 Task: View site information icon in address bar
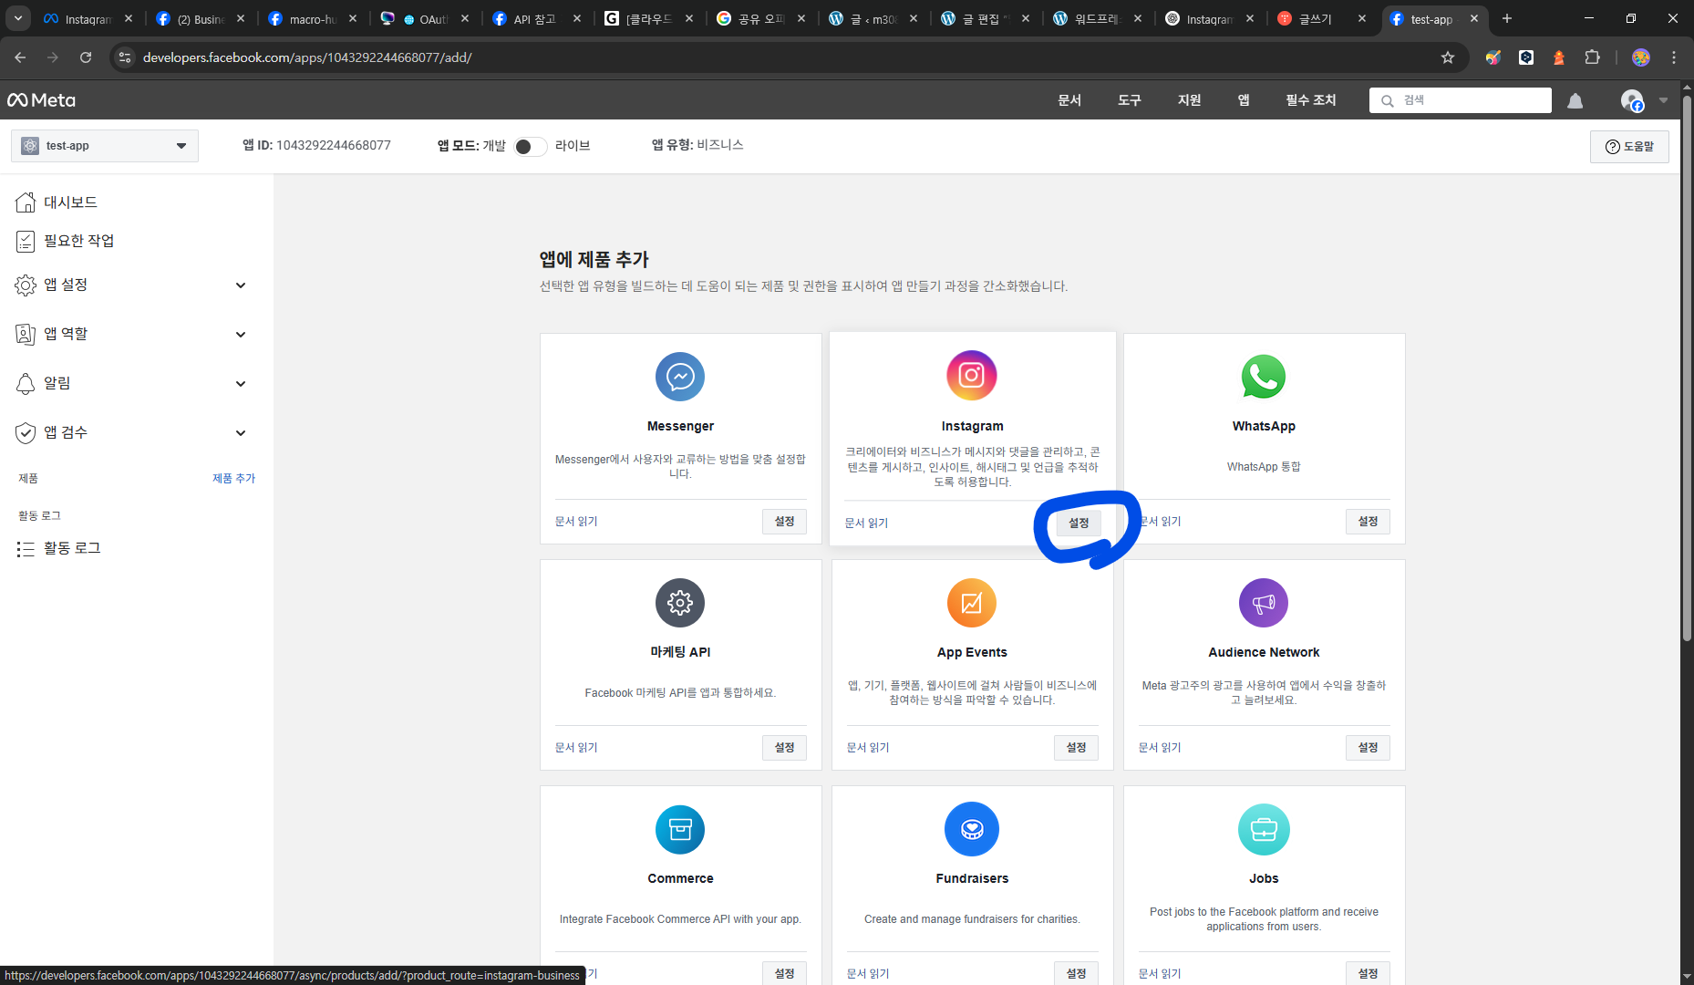125,57
